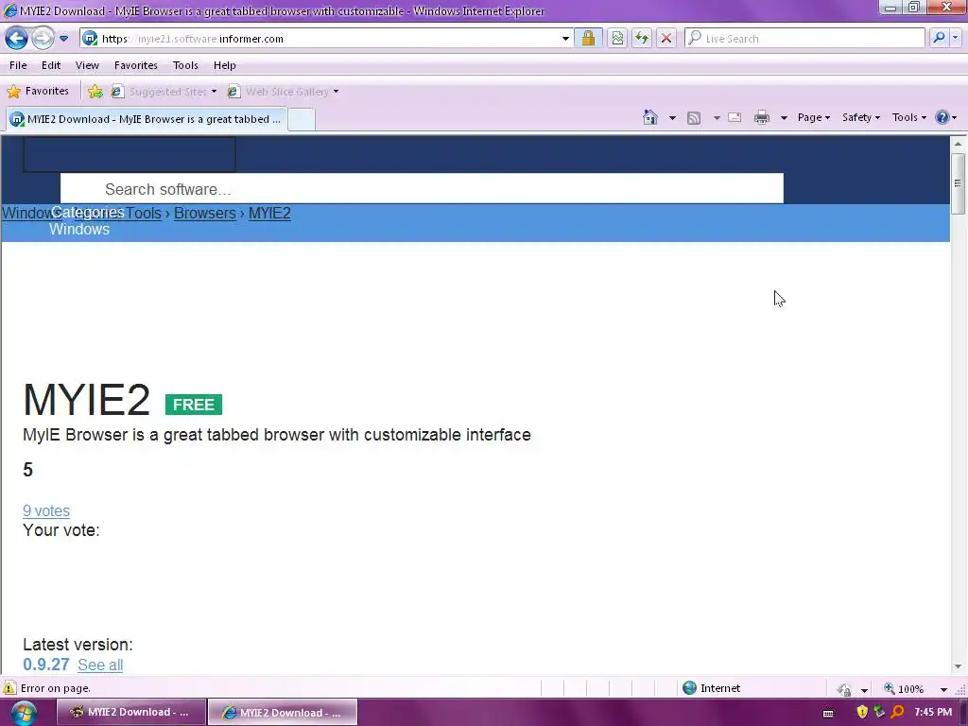Click the scrollbar down arrow

(958, 666)
